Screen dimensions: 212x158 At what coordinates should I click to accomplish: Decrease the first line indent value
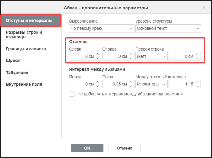tap(197, 58)
